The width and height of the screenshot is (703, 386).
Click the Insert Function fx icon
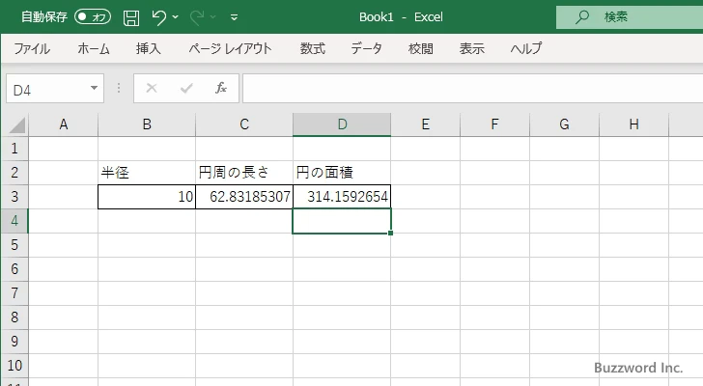pos(221,88)
